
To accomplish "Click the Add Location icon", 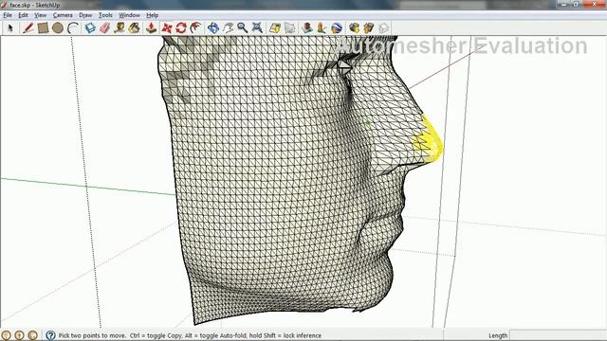I will (x=275, y=27).
